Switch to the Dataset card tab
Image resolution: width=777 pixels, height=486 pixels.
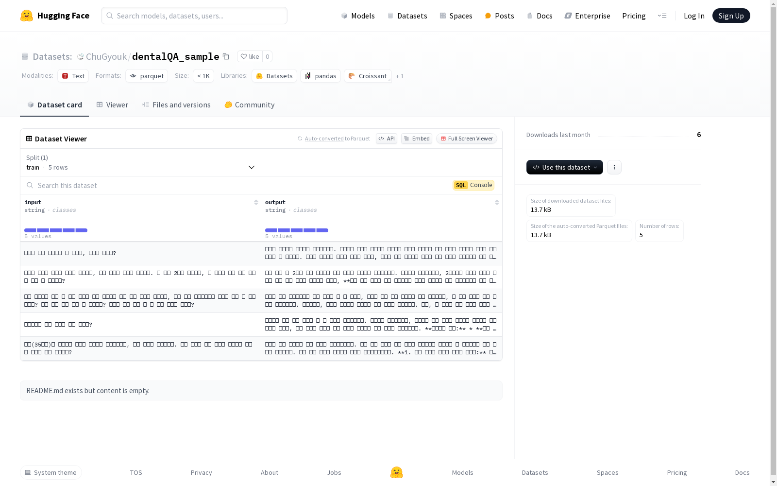tap(54, 104)
